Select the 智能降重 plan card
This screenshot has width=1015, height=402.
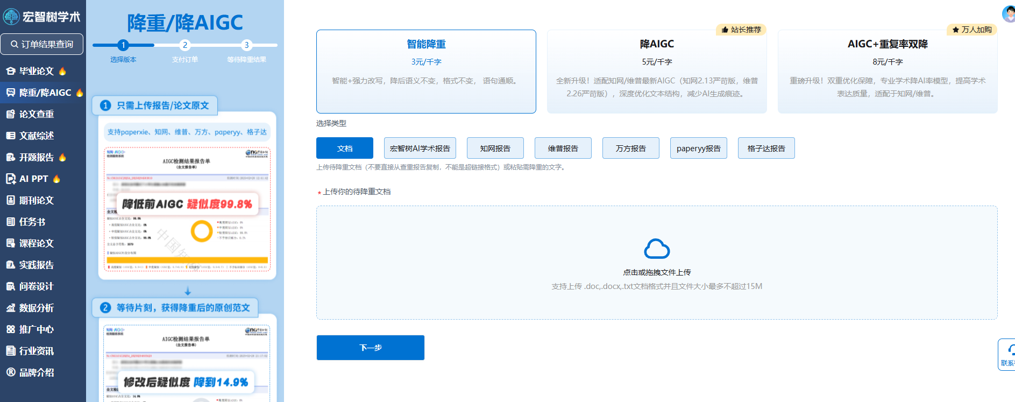(x=426, y=72)
